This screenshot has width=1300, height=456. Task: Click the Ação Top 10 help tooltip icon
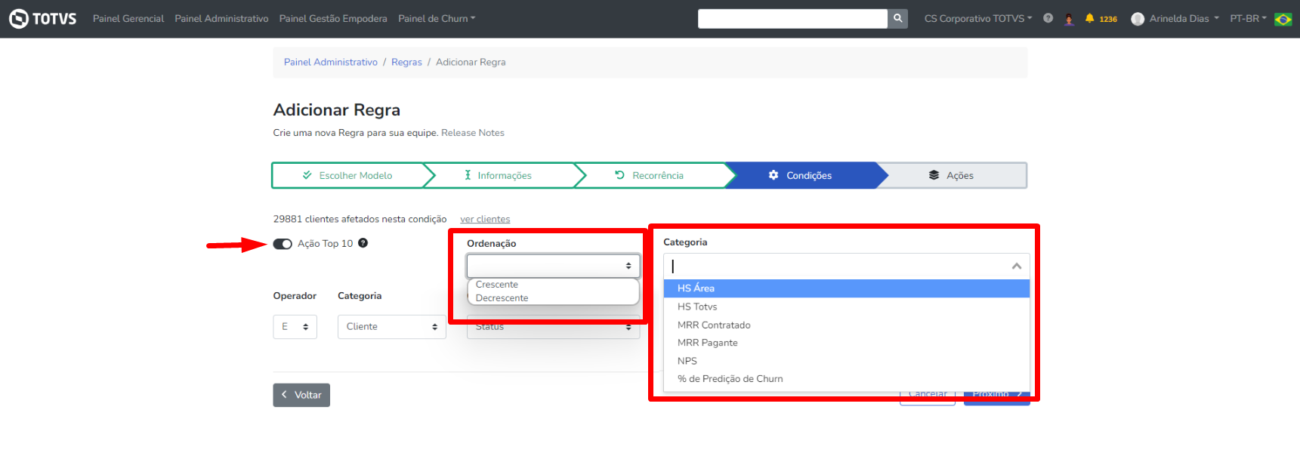pos(363,243)
